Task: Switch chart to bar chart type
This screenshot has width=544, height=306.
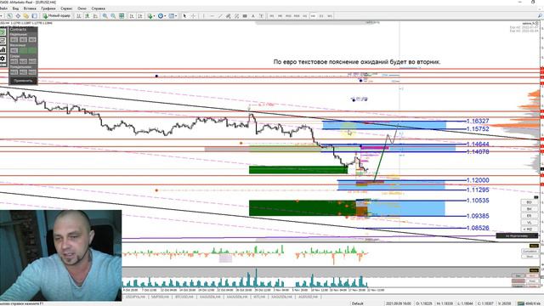Action: coord(79,16)
